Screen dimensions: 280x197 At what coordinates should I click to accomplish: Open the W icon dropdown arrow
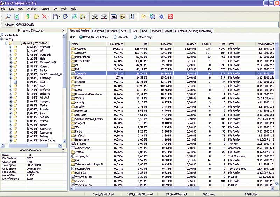click(x=127, y=16)
